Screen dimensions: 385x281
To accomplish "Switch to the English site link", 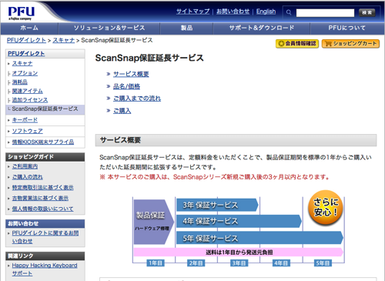I will tap(266, 12).
